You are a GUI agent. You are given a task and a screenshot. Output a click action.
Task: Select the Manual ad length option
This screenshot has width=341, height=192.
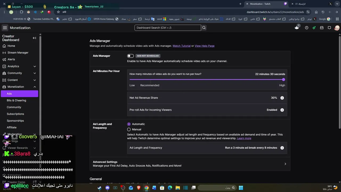tap(129, 129)
